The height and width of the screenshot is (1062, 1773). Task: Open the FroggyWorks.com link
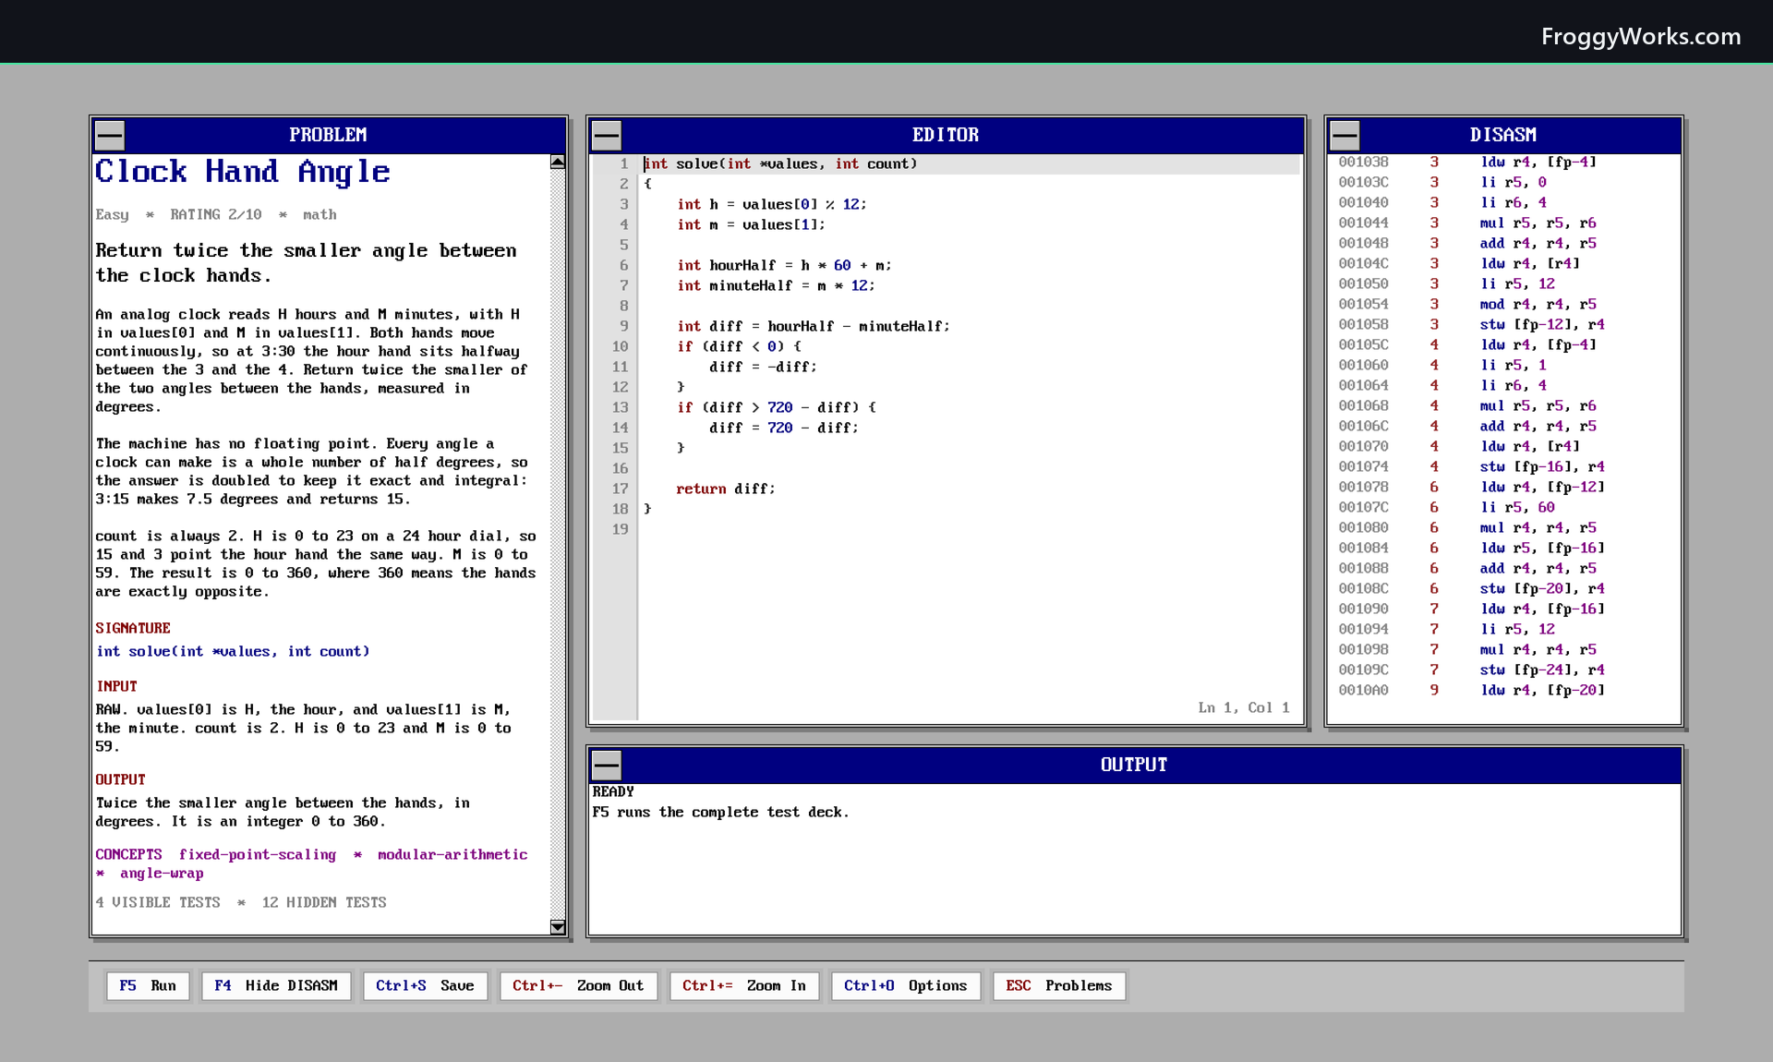1641,37
